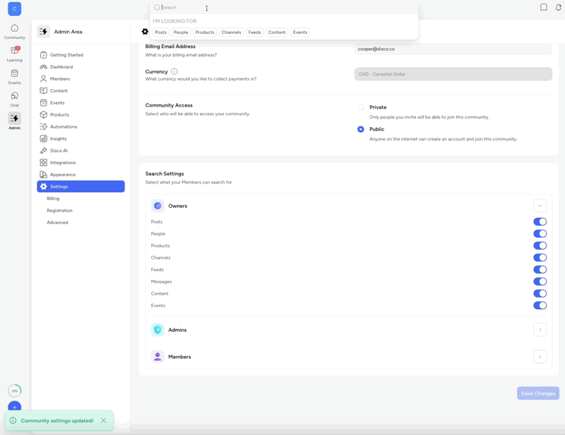The image size is (565, 435).
Task: Expand the Admins section chevron
Action: 540,330
